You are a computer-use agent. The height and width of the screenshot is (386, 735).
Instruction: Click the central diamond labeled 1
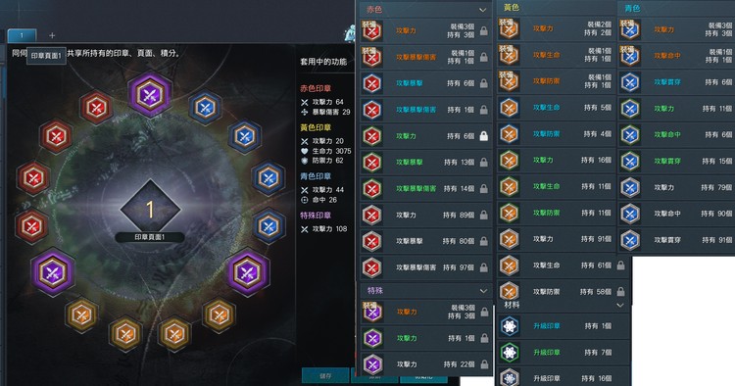(x=150, y=210)
